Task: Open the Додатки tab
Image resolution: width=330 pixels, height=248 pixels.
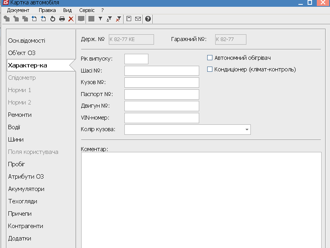Action: click(x=41, y=238)
